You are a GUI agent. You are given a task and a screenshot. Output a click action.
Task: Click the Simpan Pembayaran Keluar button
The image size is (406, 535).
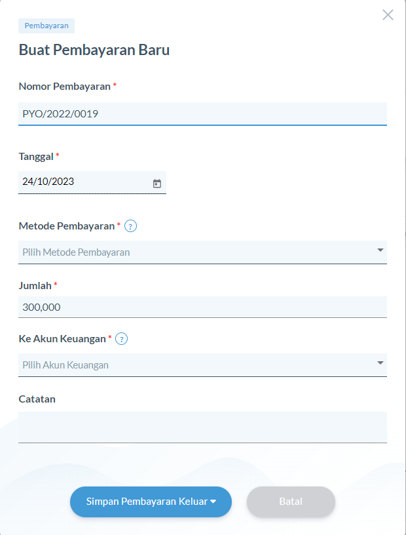pyautogui.click(x=151, y=502)
